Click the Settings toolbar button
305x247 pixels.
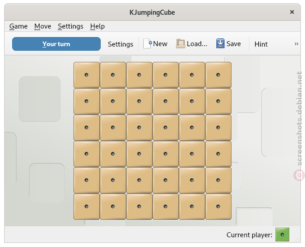(121, 44)
